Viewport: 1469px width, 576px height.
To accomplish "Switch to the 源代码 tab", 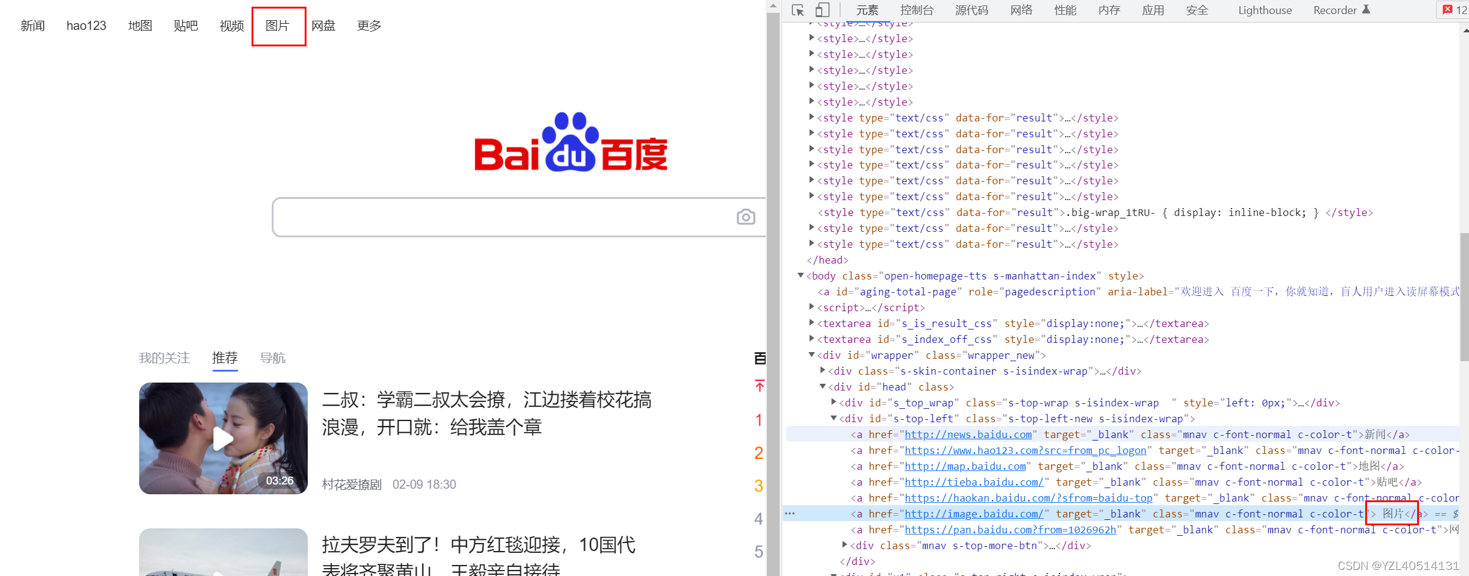I will pos(971,10).
